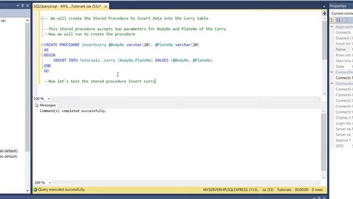Open the Object Explorer window position dropdown

[18, 6]
